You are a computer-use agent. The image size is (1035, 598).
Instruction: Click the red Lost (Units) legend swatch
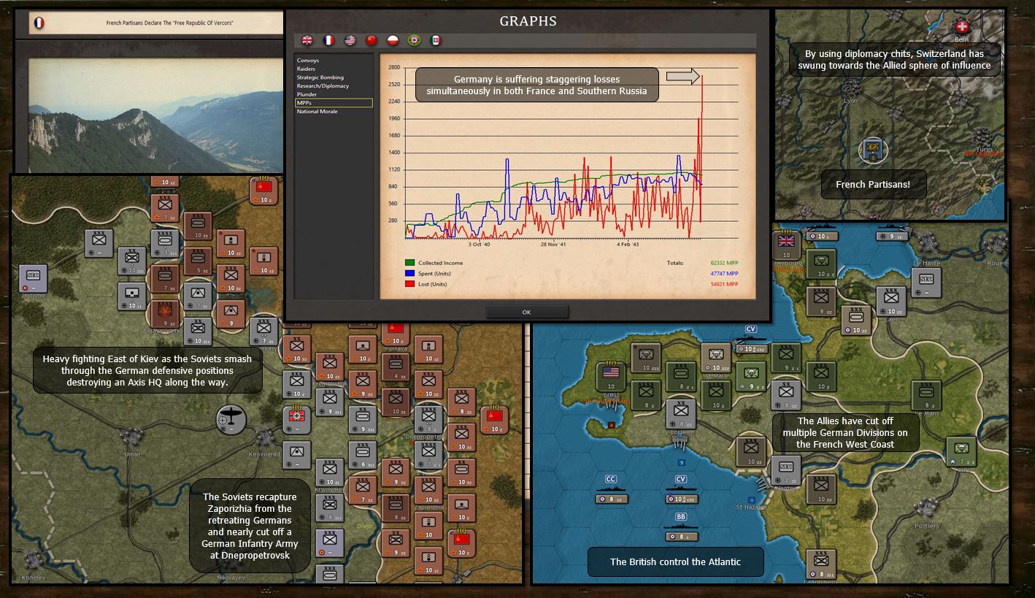click(409, 284)
